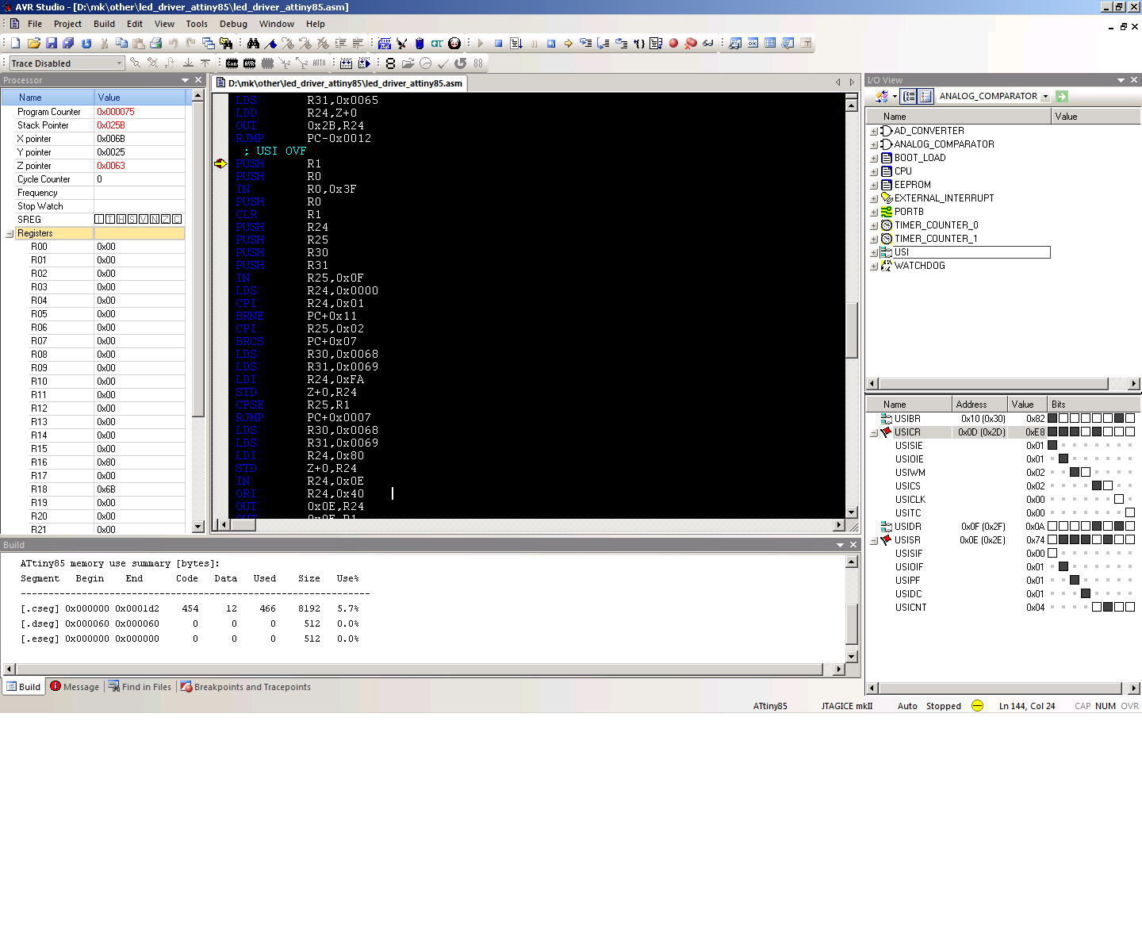Toggle the USISIE bit box
1142x936 pixels.
pos(1052,446)
